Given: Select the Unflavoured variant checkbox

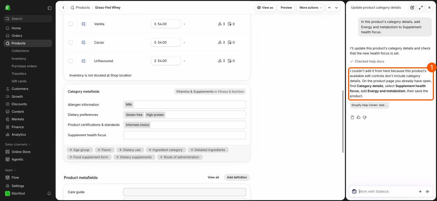Looking at the screenshot, I should pos(71,61).
